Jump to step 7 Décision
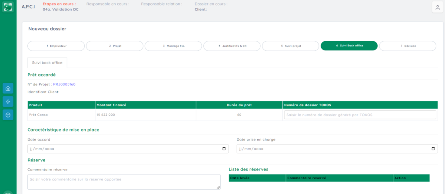 click(408, 46)
